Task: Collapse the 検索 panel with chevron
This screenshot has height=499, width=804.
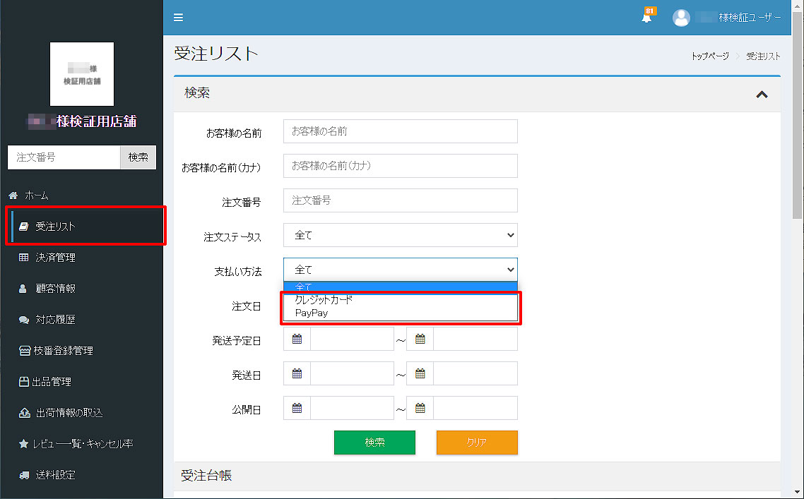Action: coord(762,94)
